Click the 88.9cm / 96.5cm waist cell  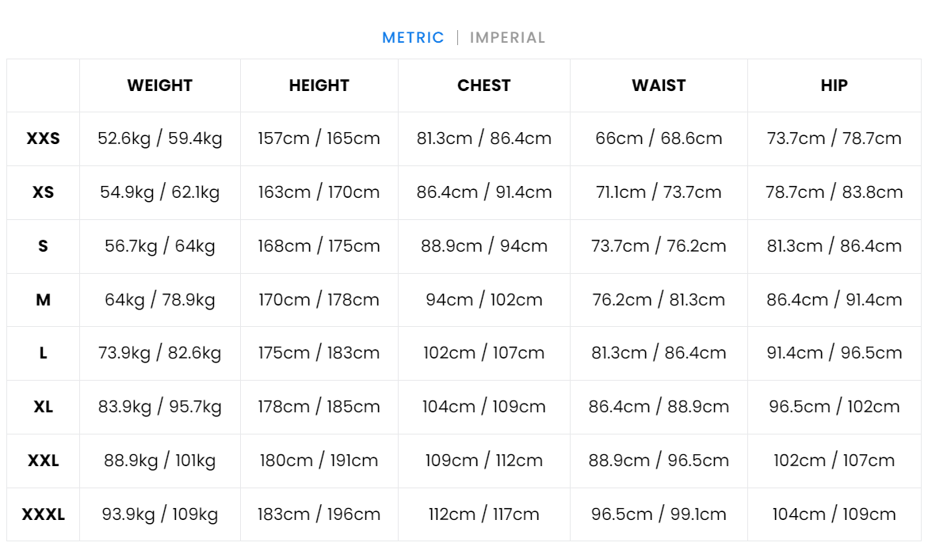[x=659, y=461]
